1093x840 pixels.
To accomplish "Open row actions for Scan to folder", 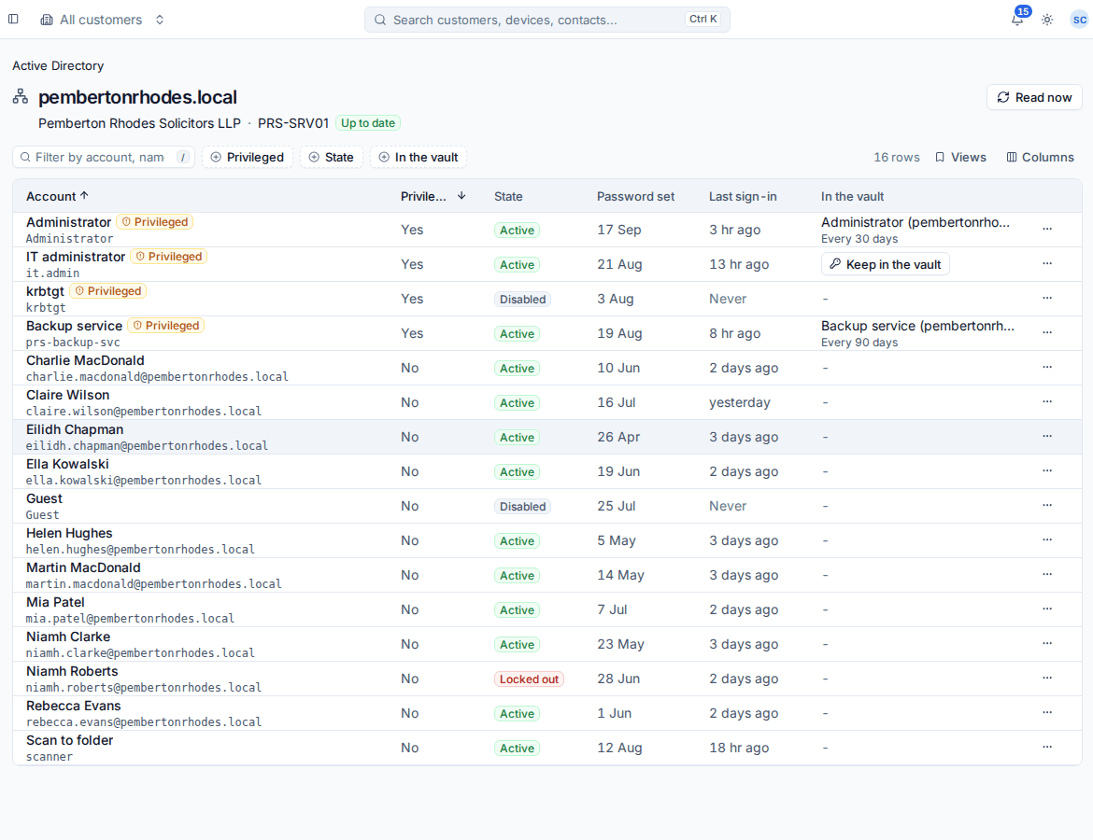I will point(1047,748).
